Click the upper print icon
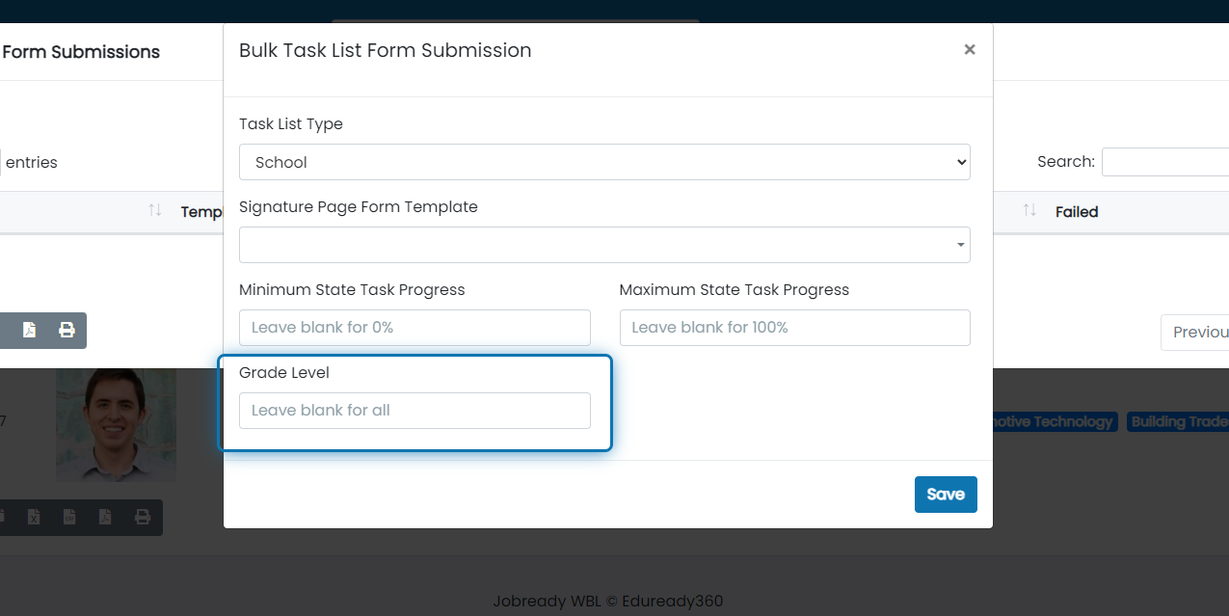Image resolution: width=1229 pixels, height=616 pixels. coord(67,330)
